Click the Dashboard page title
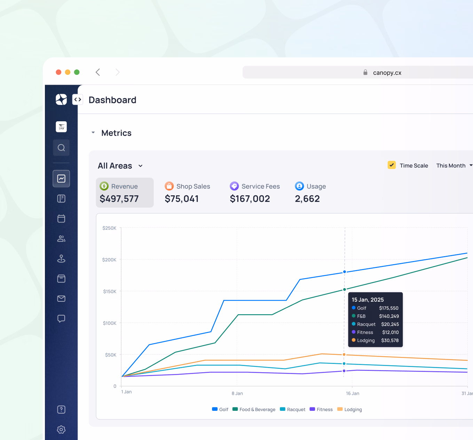Screen dimensions: 473x440 point(112,100)
